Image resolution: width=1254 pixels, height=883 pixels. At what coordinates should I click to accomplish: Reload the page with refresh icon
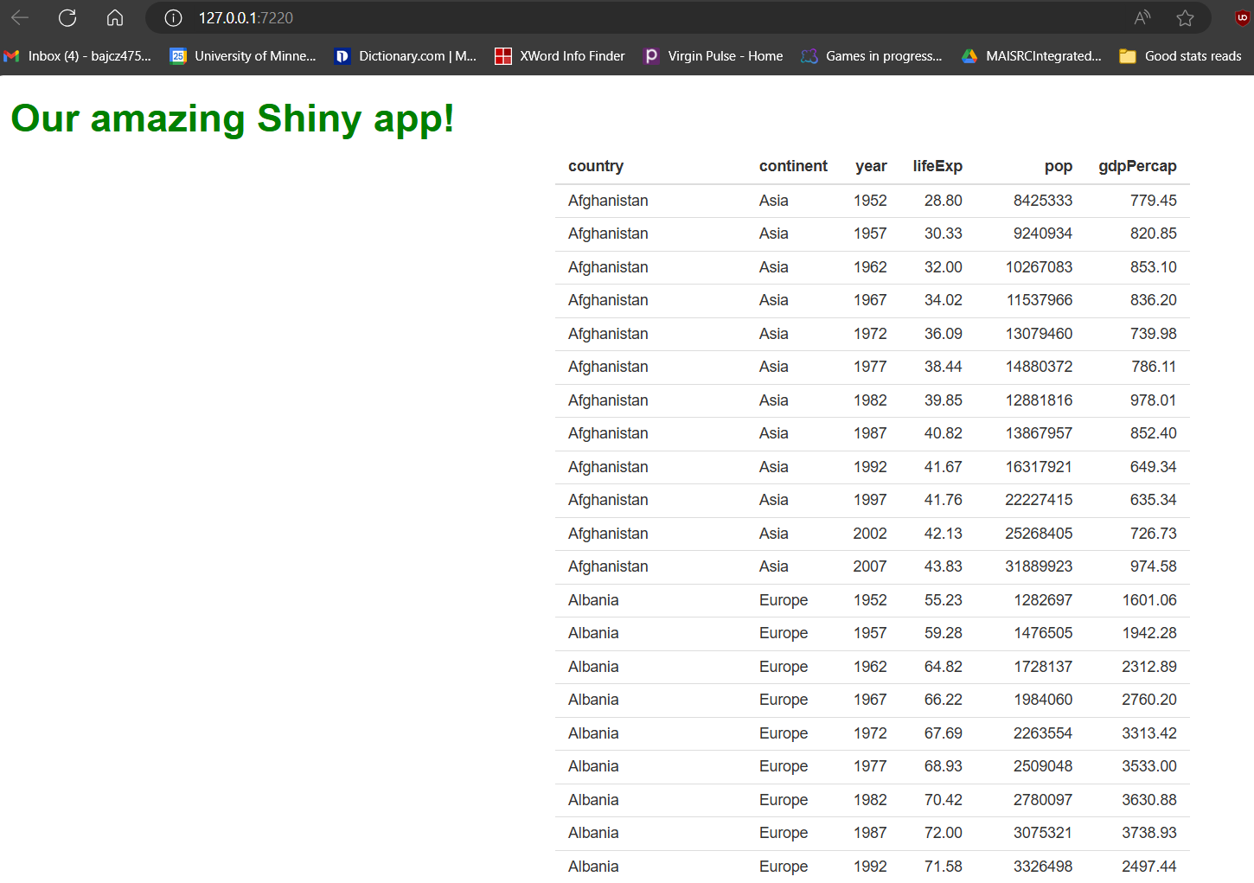click(67, 17)
